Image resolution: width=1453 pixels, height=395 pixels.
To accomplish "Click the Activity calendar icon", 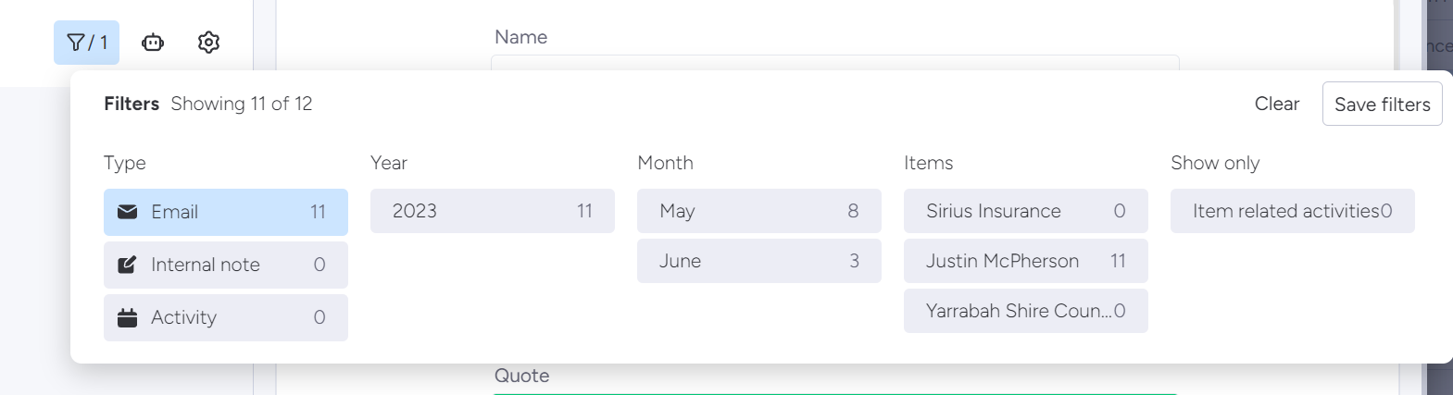I will pos(128,317).
